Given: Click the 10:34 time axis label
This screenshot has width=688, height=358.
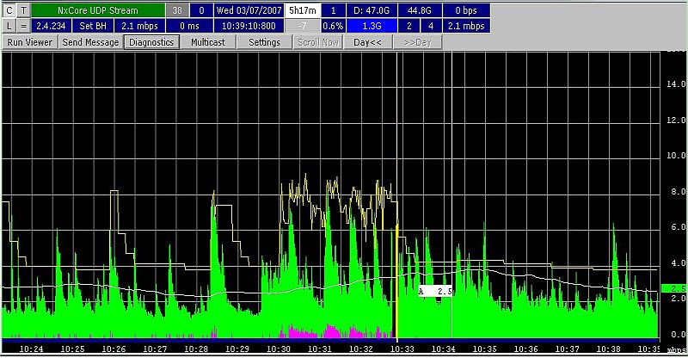Looking at the screenshot, I should click(444, 349).
